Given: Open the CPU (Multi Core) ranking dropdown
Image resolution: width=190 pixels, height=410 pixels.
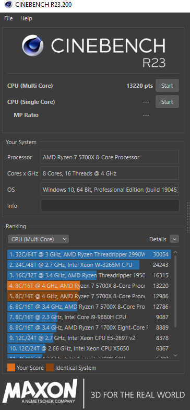Looking at the screenshot, I should pos(38,239).
